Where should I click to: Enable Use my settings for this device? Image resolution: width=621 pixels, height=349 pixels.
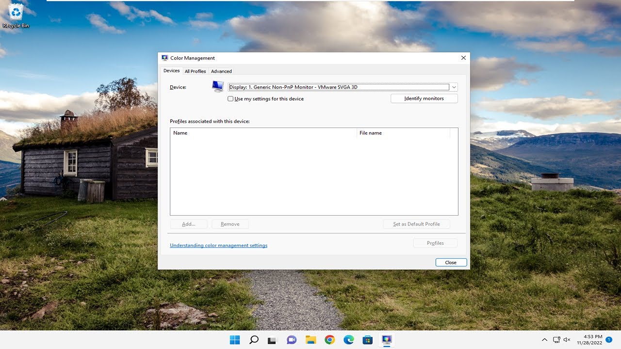click(230, 99)
